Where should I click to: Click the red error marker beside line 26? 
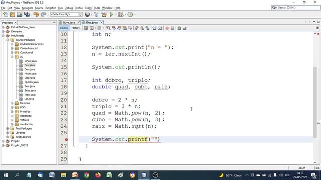tap(66, 140)
